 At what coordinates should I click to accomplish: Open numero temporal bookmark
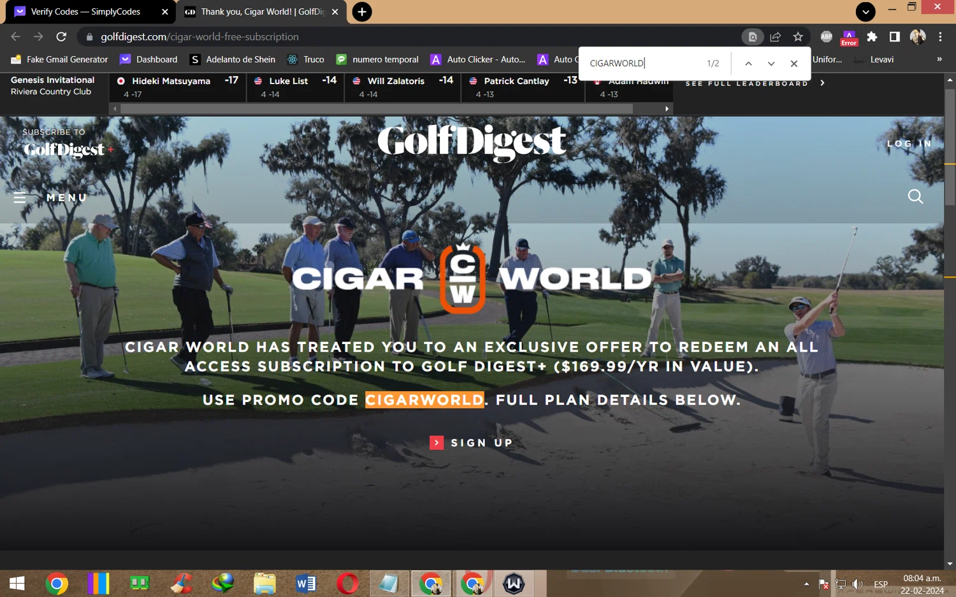pyautogui.click(x=377, y=59)
